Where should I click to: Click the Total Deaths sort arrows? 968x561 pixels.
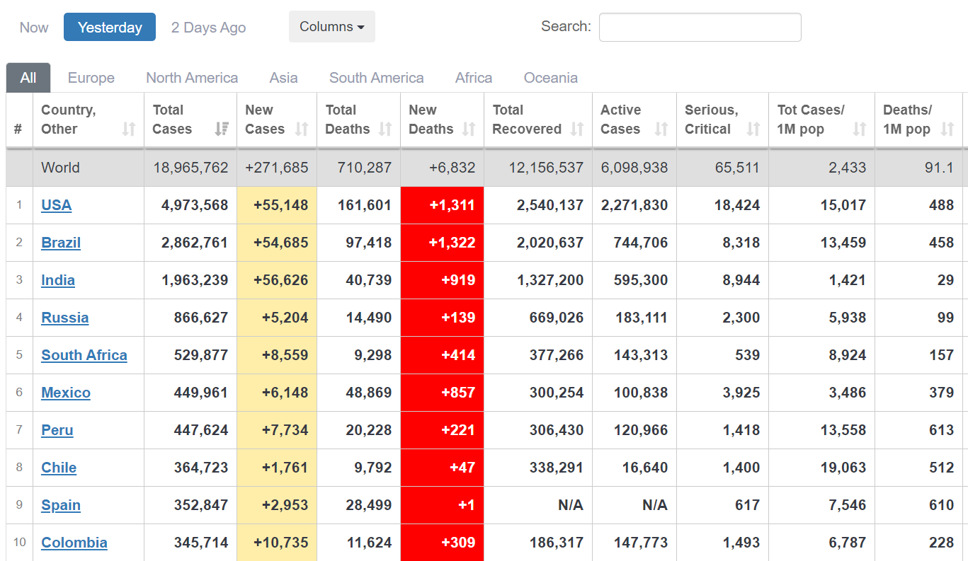pos(385,129)
